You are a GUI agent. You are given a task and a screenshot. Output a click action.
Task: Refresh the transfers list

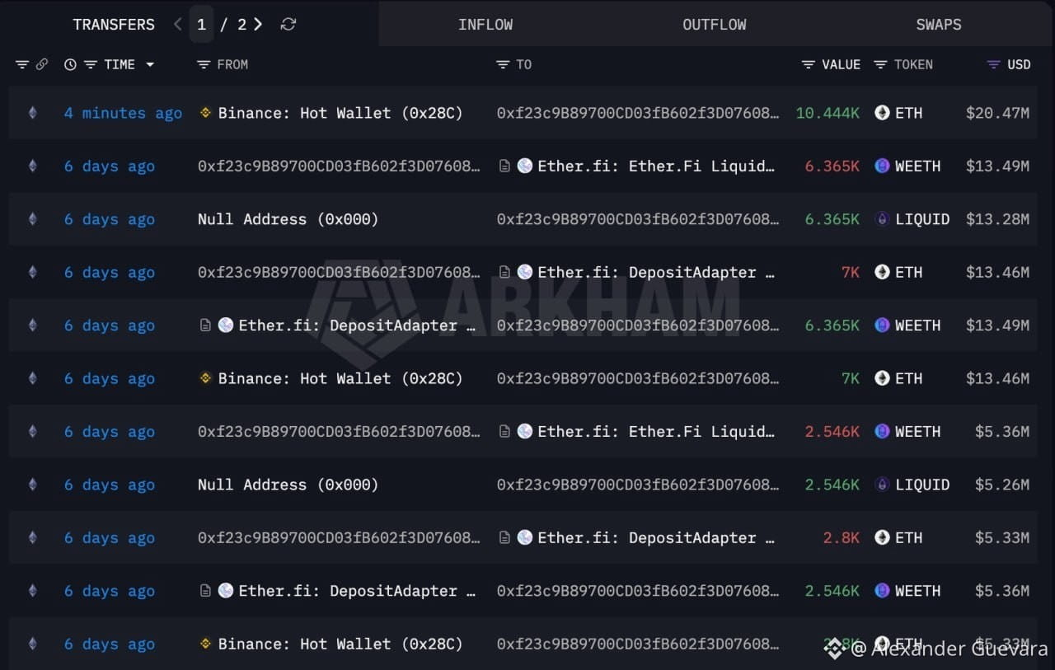click(288, 25)
